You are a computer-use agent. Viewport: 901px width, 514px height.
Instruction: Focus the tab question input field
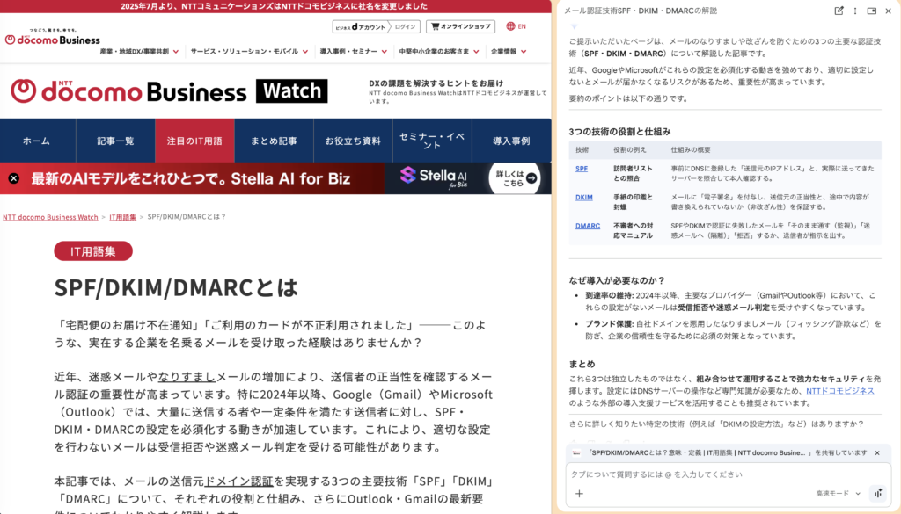coord(704,474)
